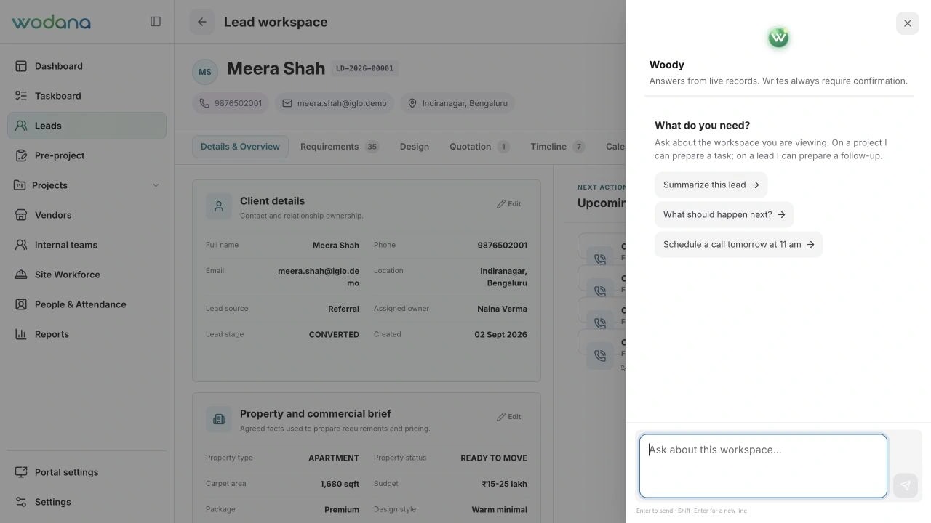
Task: Open Pre-project section
Action: click(87, 155)
